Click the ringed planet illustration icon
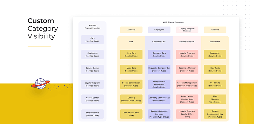Screen dimensions: 254x124 coord(41,83)
